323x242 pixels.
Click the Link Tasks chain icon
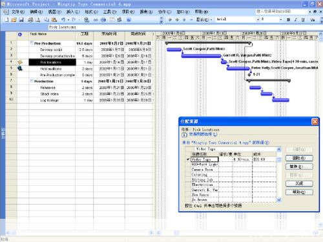tap(96, 20)
